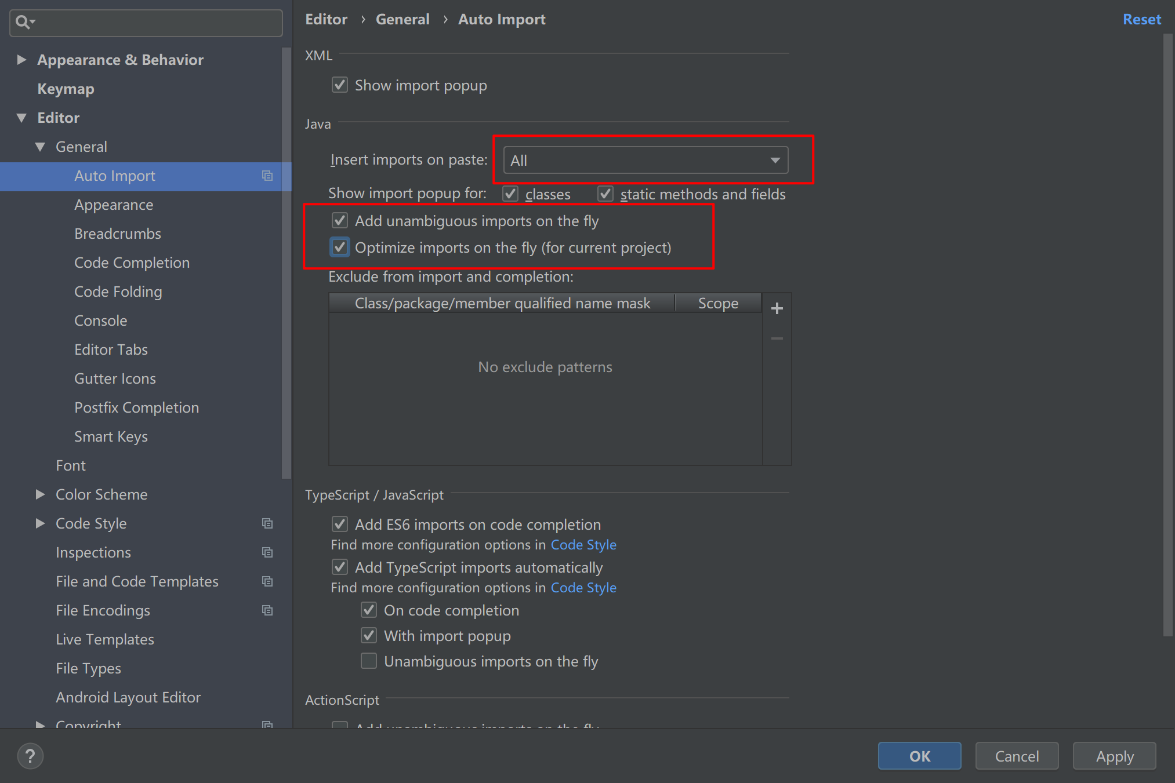Open the Insert imports on paste dropdown
1175x783 pixels.
point(645,161)
